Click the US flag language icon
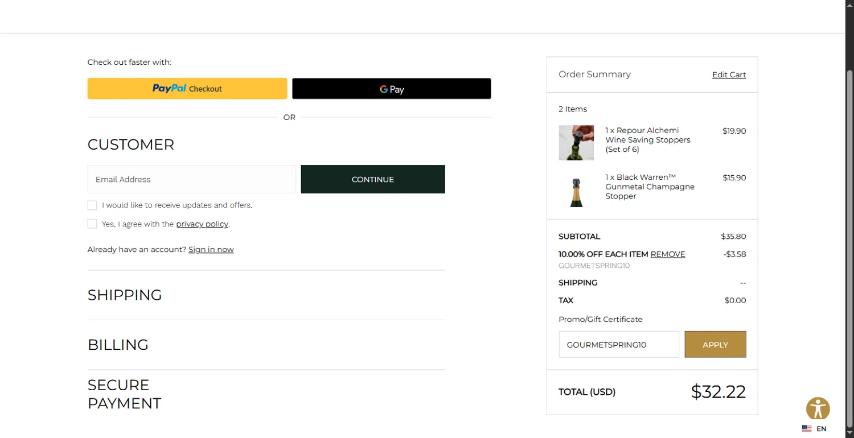Image resolution: width=854 pixels, height=438 pixels. (x=807, y=429)
